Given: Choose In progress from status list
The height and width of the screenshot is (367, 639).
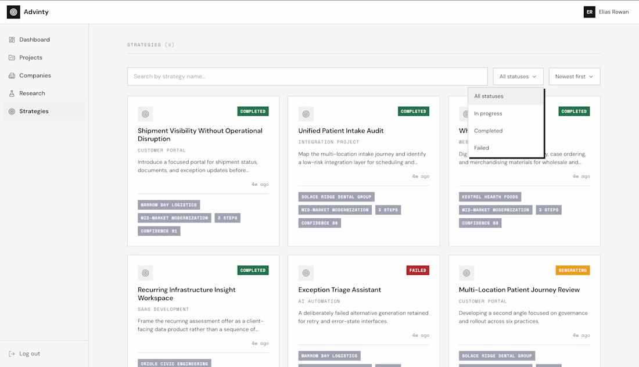Looking at the screenshot, I should click(506, 114).
